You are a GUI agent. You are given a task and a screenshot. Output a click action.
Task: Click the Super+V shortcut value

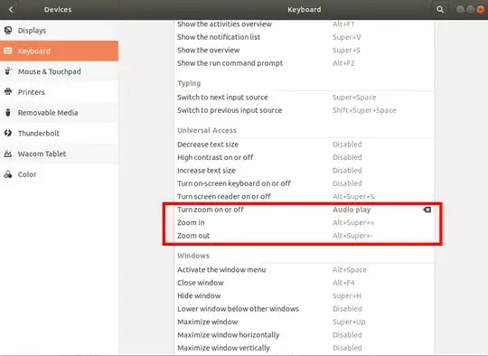(346, 37)
